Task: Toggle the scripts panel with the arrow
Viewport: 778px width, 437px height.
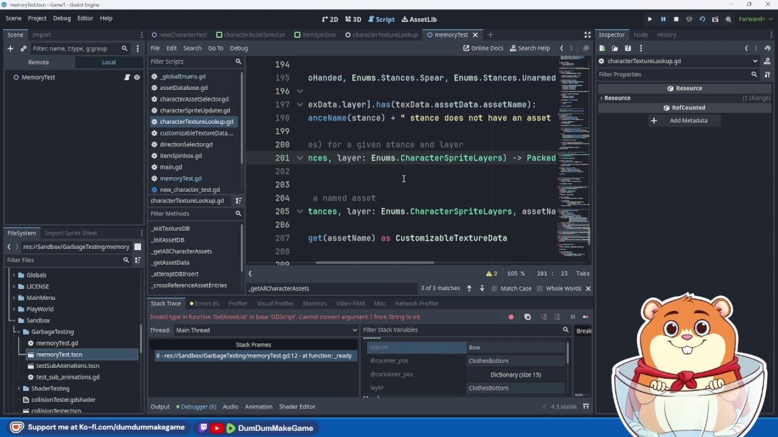Action: pos(250,273)
